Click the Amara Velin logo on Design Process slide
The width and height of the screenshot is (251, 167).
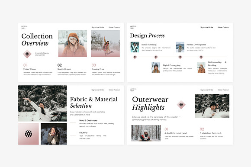click(133, 27)
